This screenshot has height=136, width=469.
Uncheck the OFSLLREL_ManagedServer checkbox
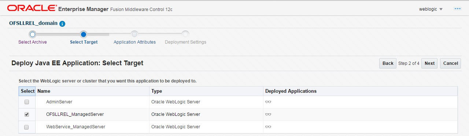tap(26, 114)
